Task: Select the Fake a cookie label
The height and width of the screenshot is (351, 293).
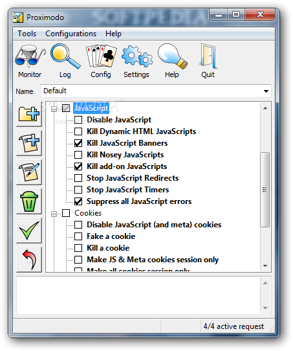Action: click(x=111, y=236)
